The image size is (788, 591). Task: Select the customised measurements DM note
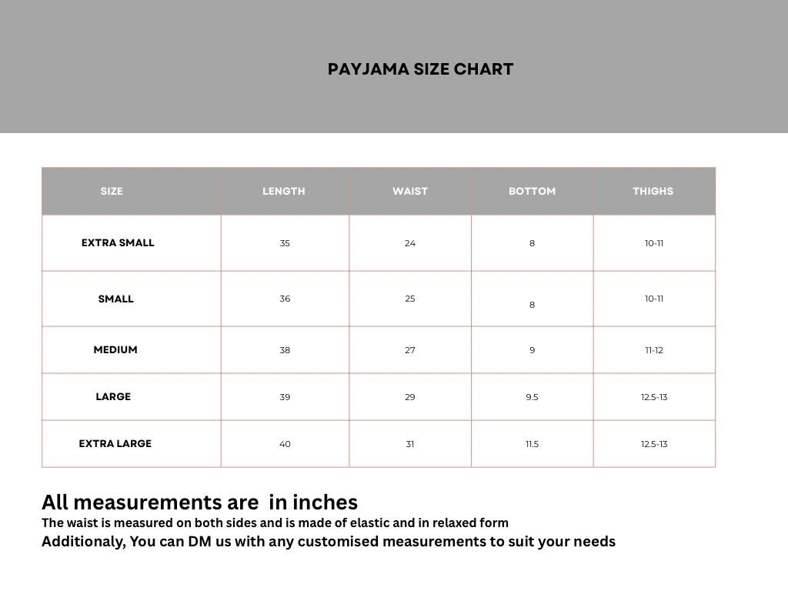[x=329, y=542]
